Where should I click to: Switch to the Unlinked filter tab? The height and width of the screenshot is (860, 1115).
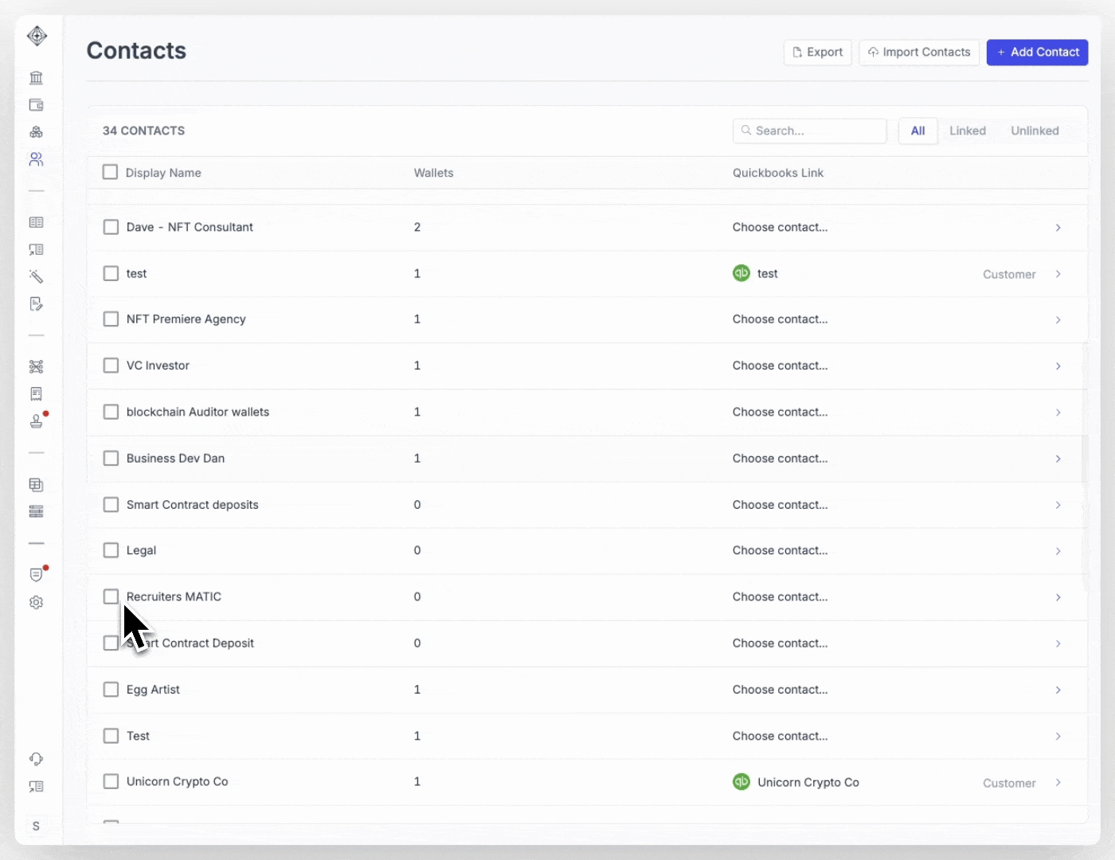pos(1035,131)
